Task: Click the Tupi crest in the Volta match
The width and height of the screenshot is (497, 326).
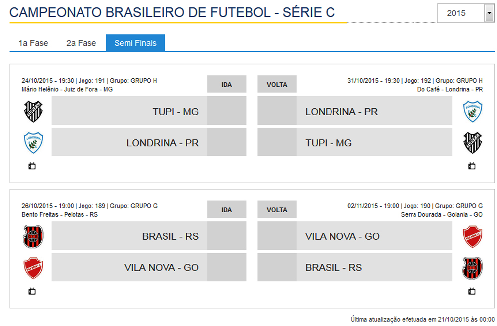Action: click(472, 142)
